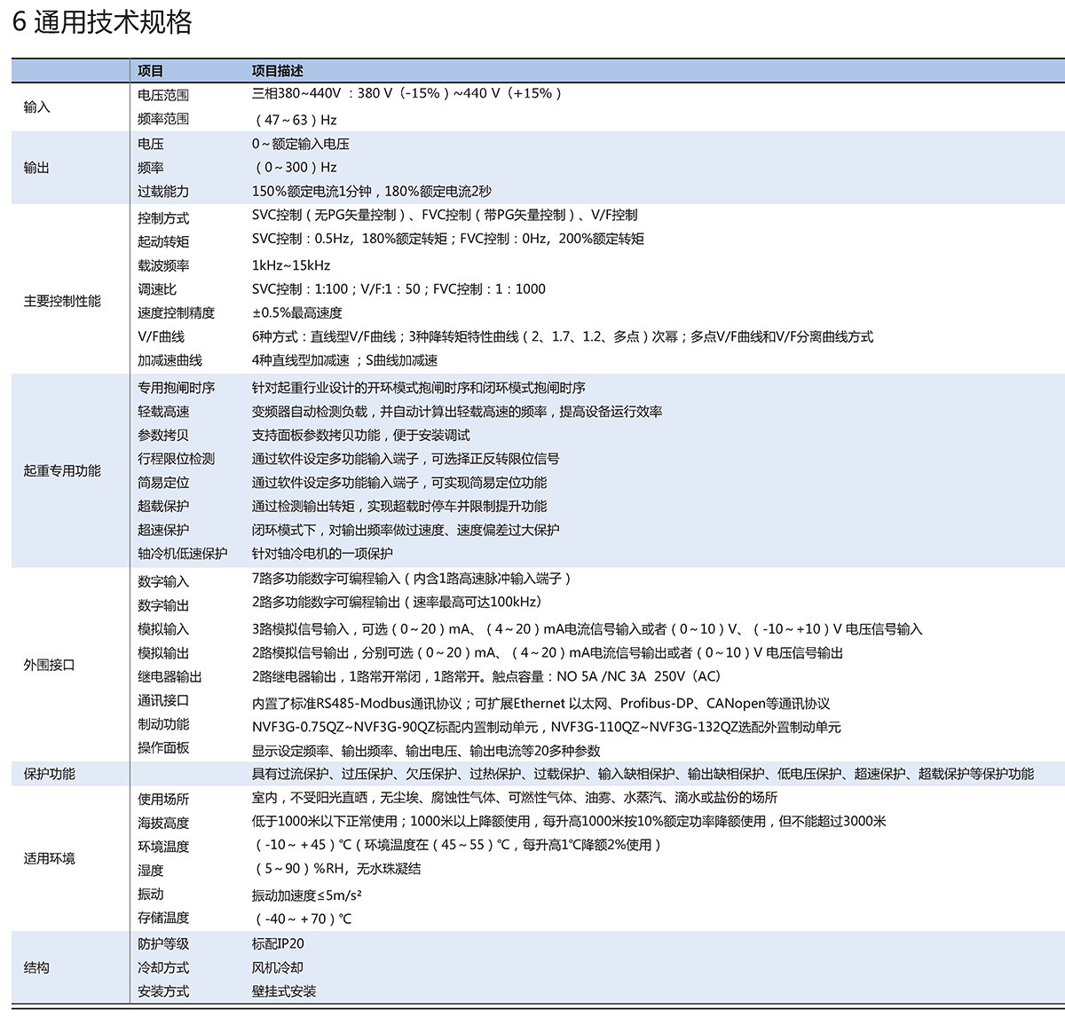Select the 过载能力 row label
Viewport: 1065px width, 1033px height.
pyautogui.click(x=163, y=192)
